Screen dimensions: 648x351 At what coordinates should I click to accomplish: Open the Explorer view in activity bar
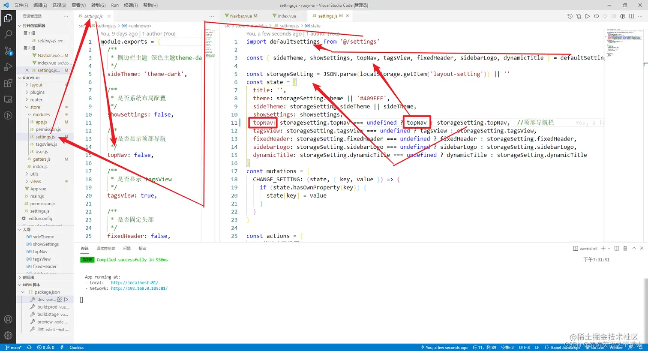pyautogui.click(x=8, y=18)
